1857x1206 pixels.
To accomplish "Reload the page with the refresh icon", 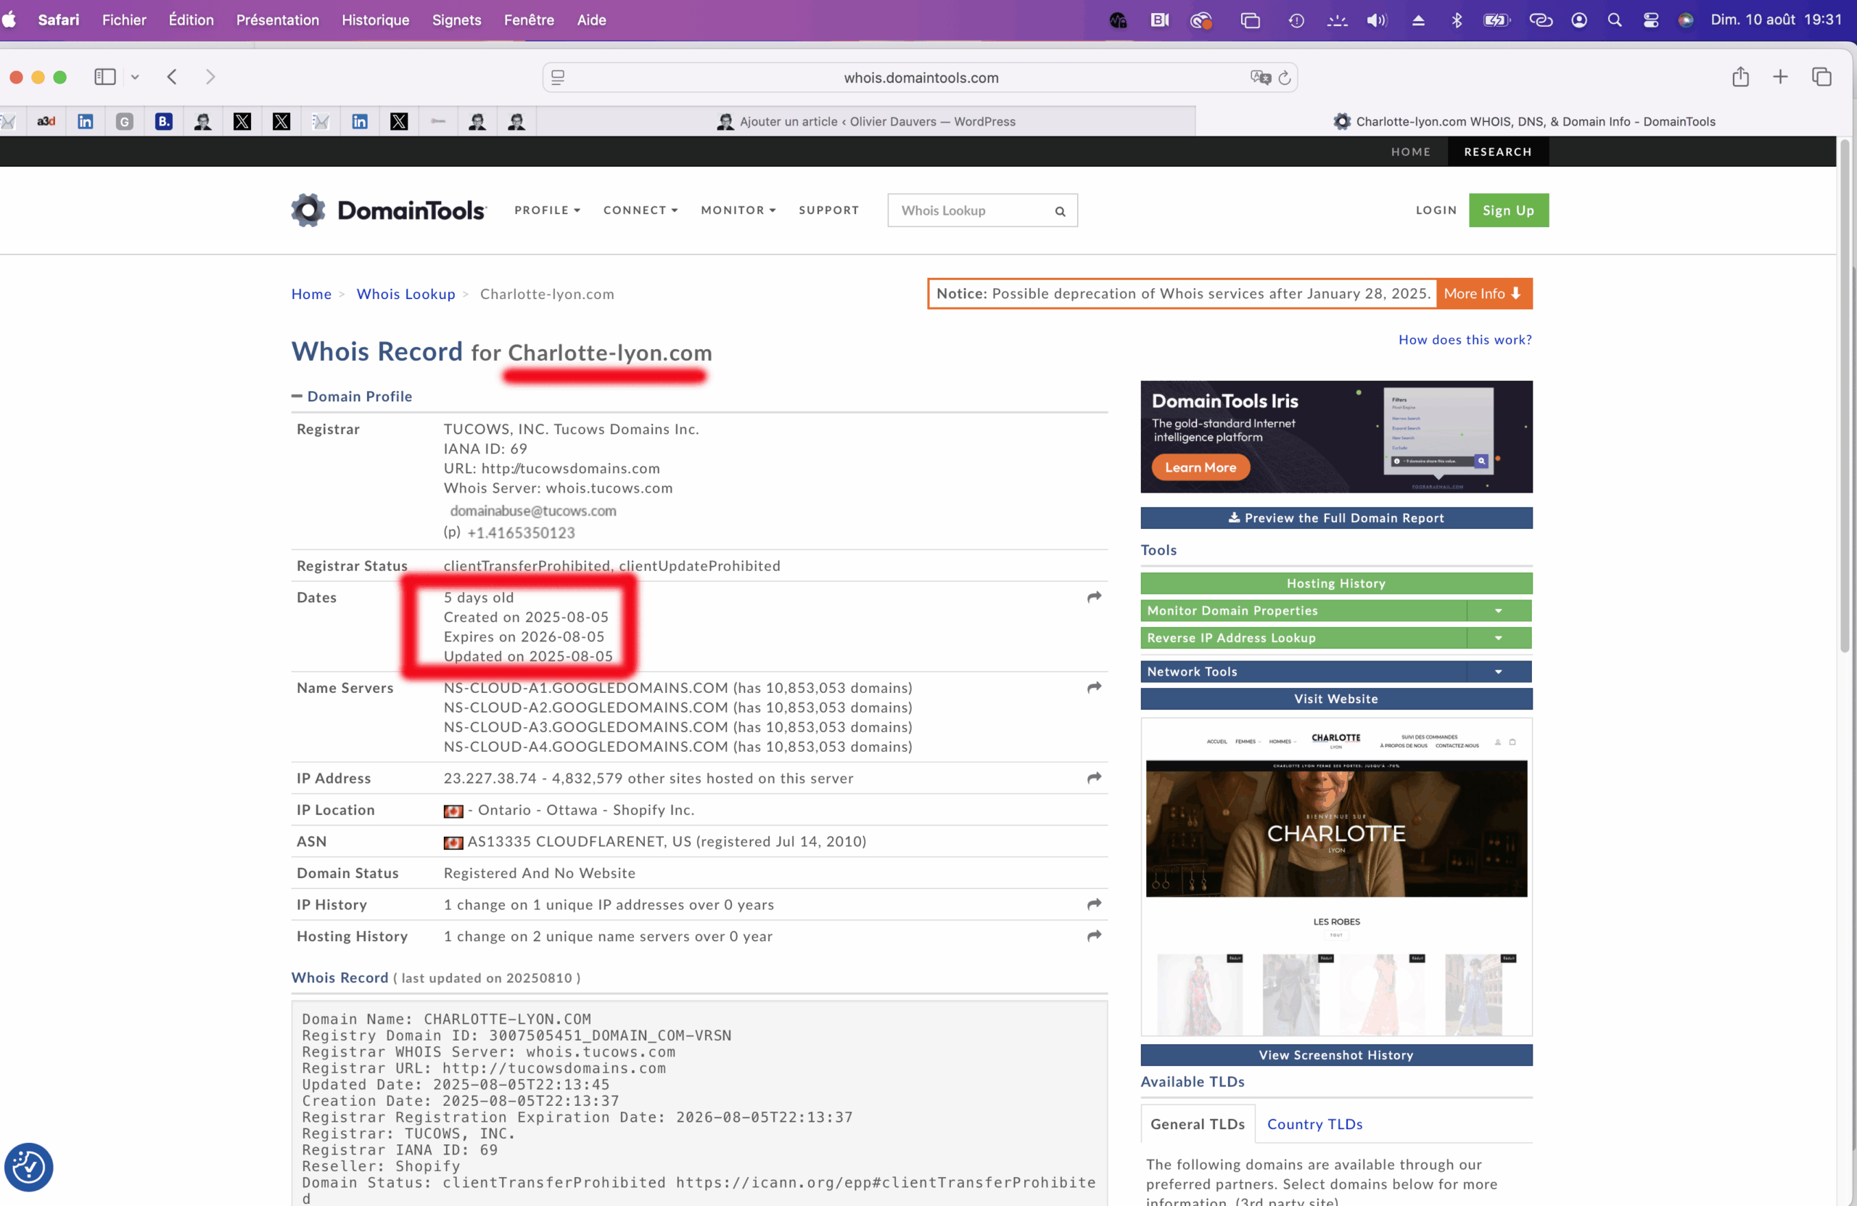I will coord(1284,77).
